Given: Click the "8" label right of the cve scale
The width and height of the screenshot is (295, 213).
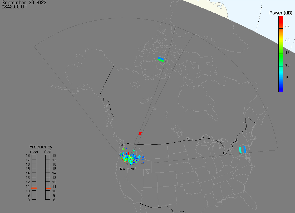Looking at the screenshot, I should [54, 200].
